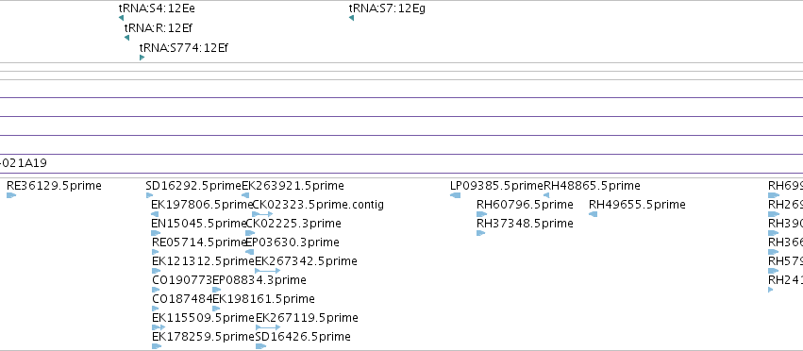The width and height of the screenshot is (803, 351).
Task: Click the RH60796.5prime feature arrow
Action: click(481, 214)
